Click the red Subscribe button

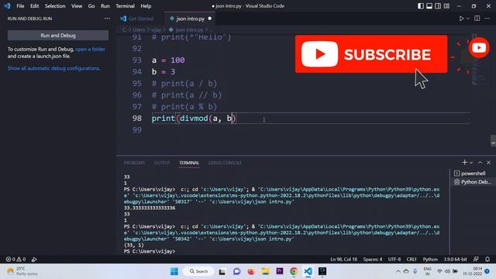tap(371, 54)
